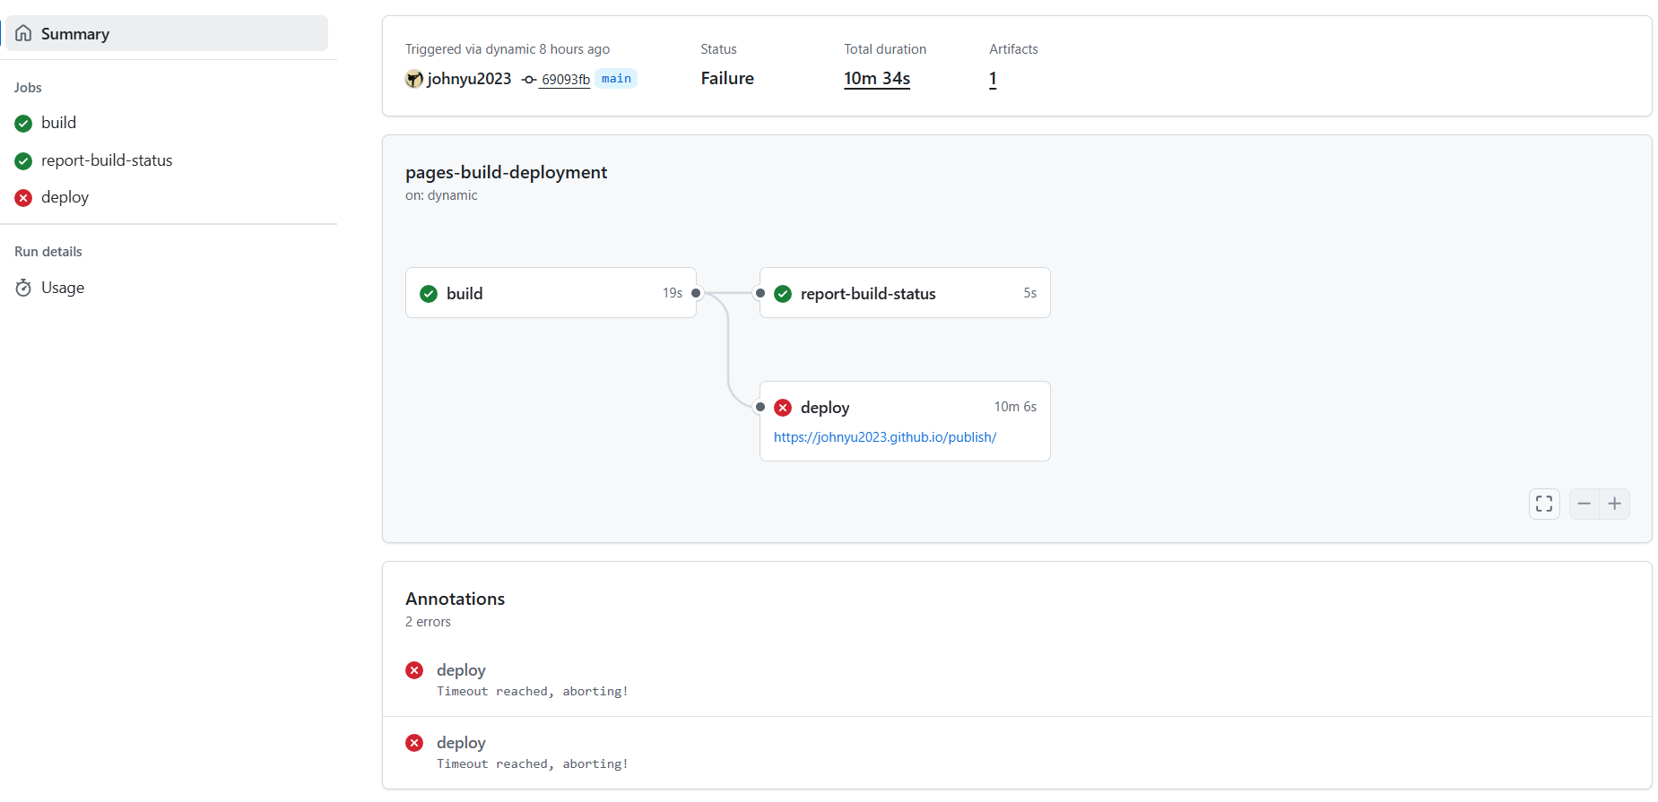Open the second deploy annotation title
This screenshot has height=802, width=1658.
(461, 743)
